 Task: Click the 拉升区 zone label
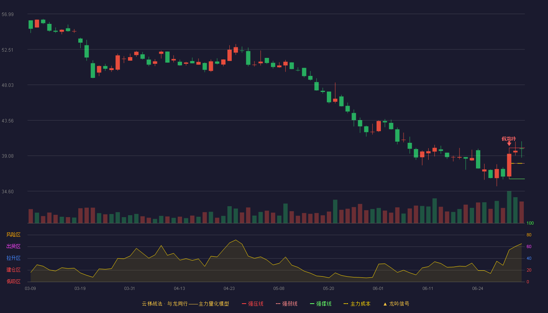[13, 258]
